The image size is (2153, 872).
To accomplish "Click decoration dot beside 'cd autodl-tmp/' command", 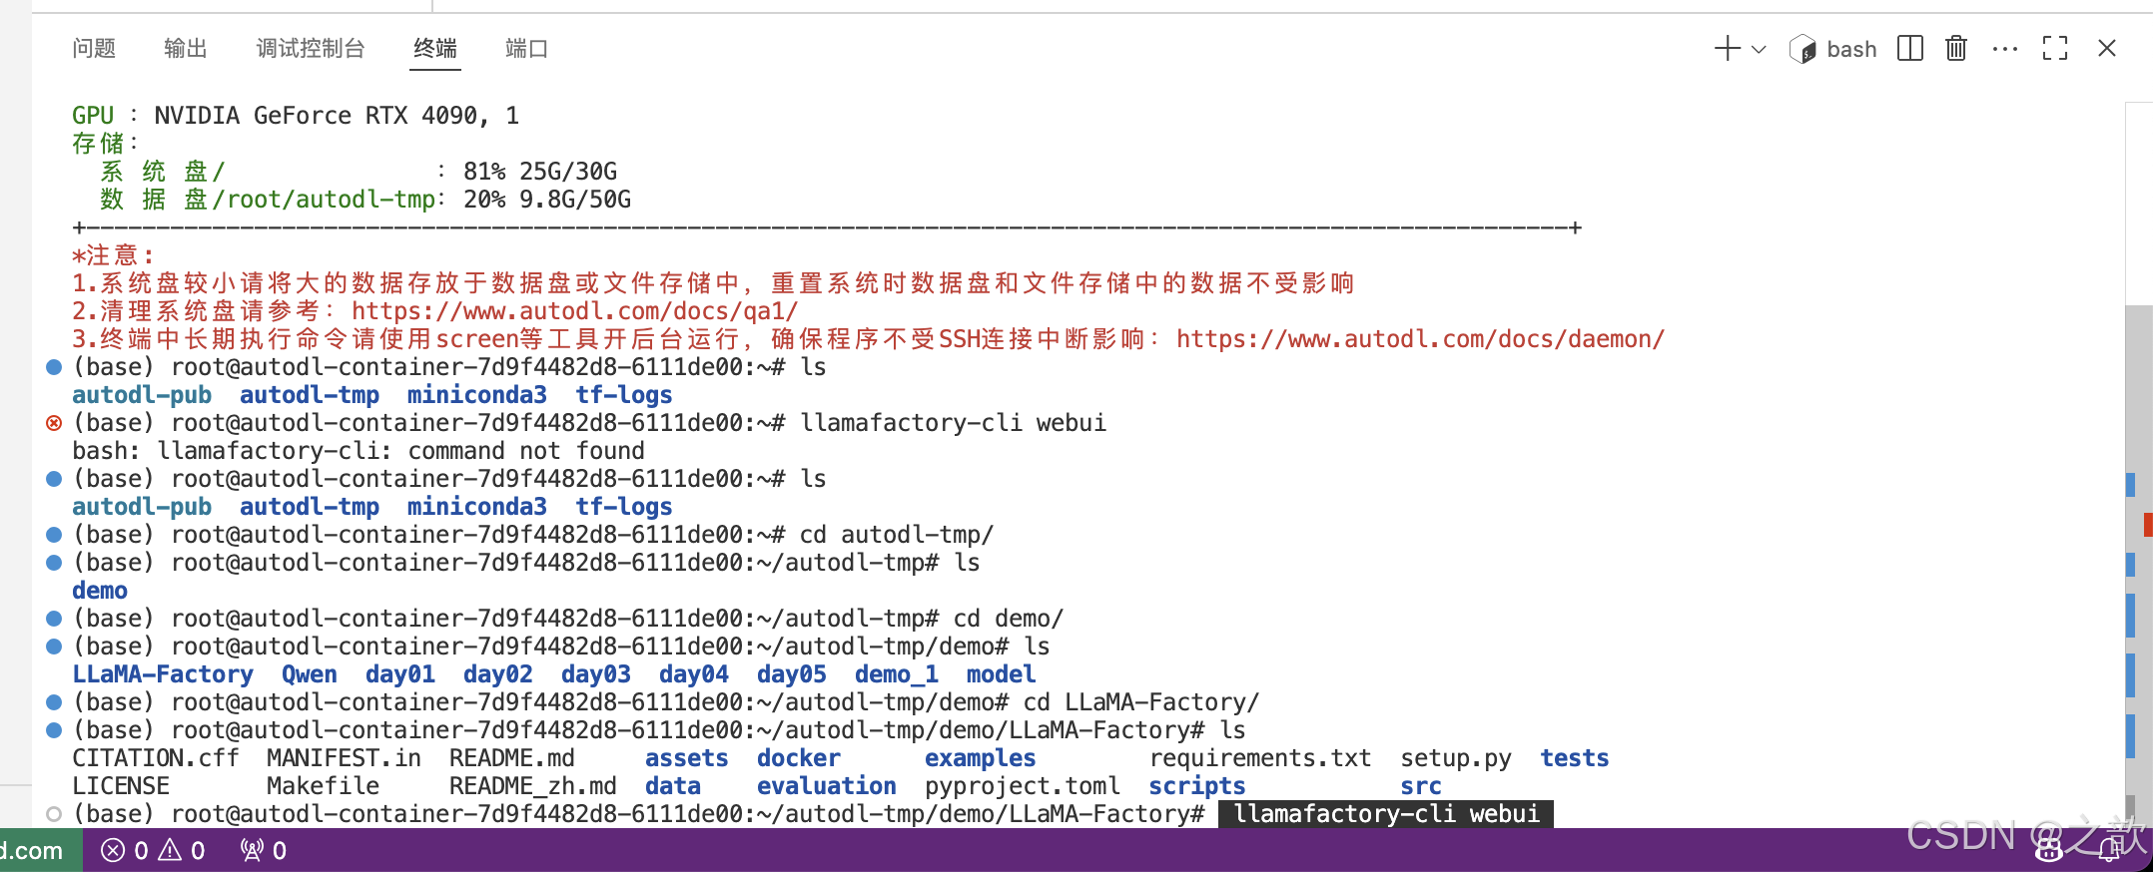I will tap(54, 535).
